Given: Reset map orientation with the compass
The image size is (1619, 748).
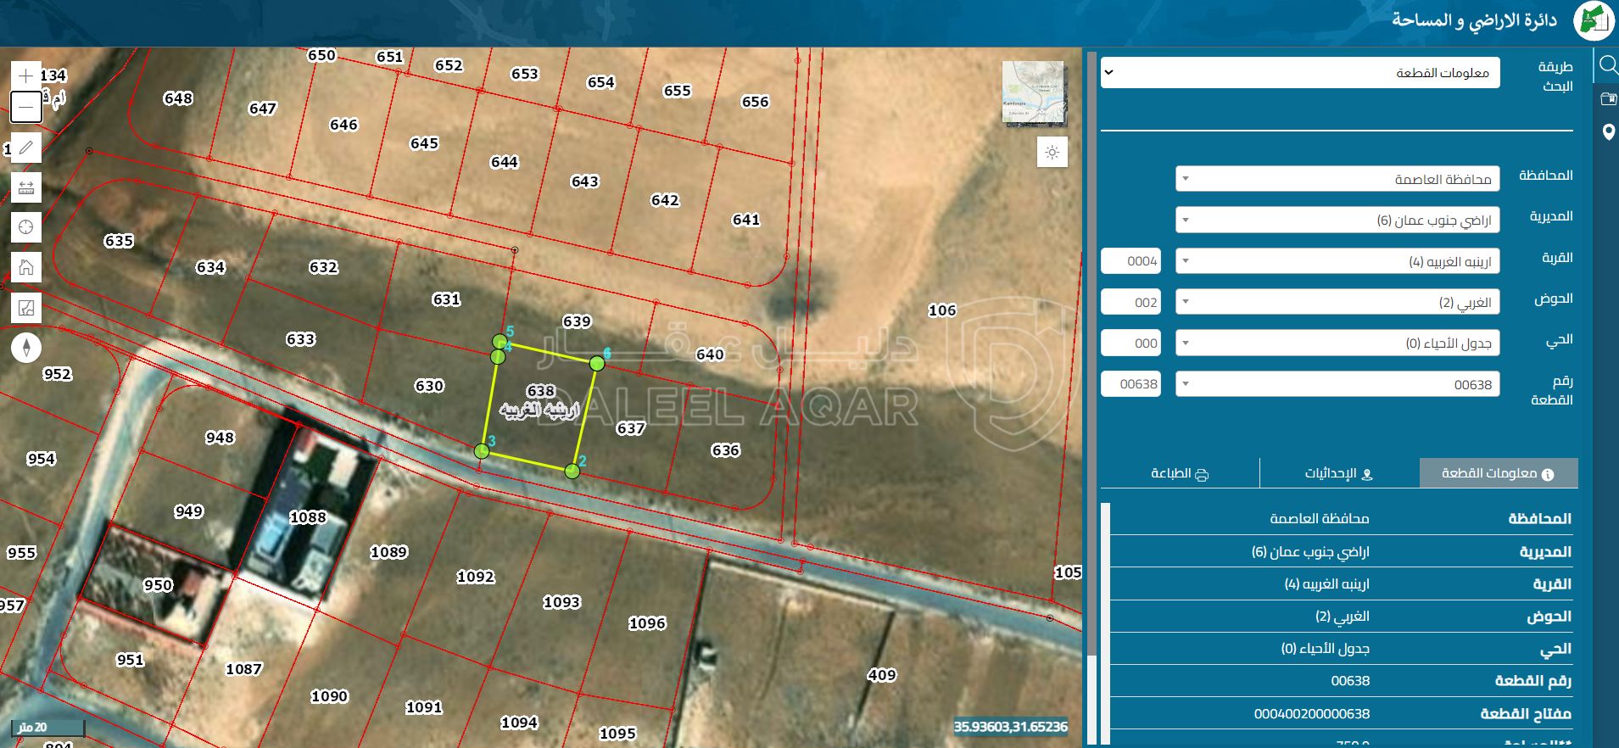Looking at the screenshot, I should (25, 348).
